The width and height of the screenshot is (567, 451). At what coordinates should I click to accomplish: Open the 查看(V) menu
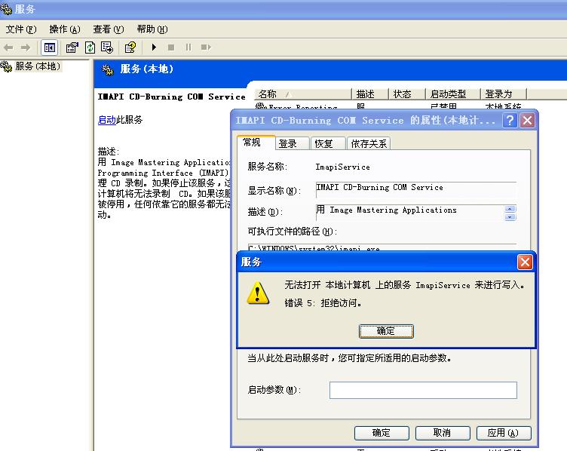click(109, 29)
